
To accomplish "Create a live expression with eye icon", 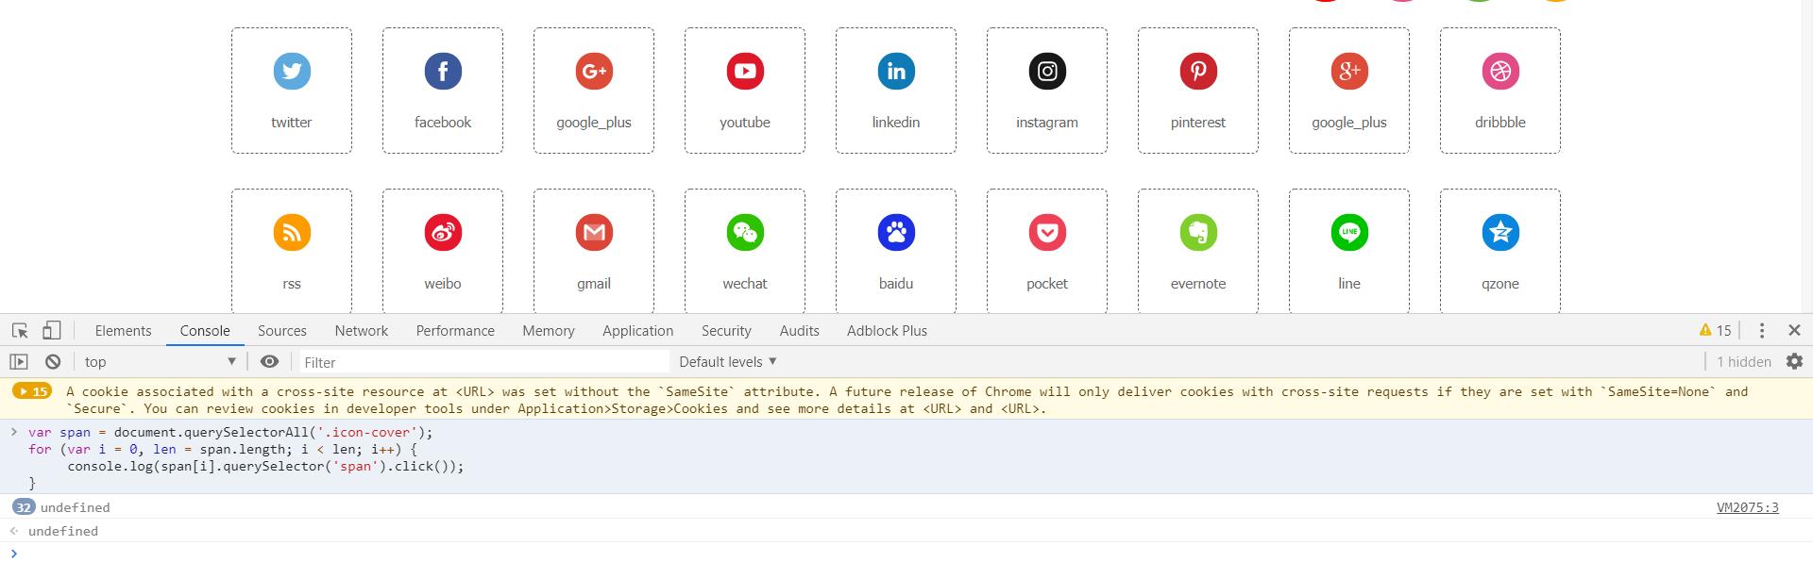I will [269, 361].
